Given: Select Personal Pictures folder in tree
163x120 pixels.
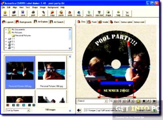Looking at the screenshot, I should [23, 36].
